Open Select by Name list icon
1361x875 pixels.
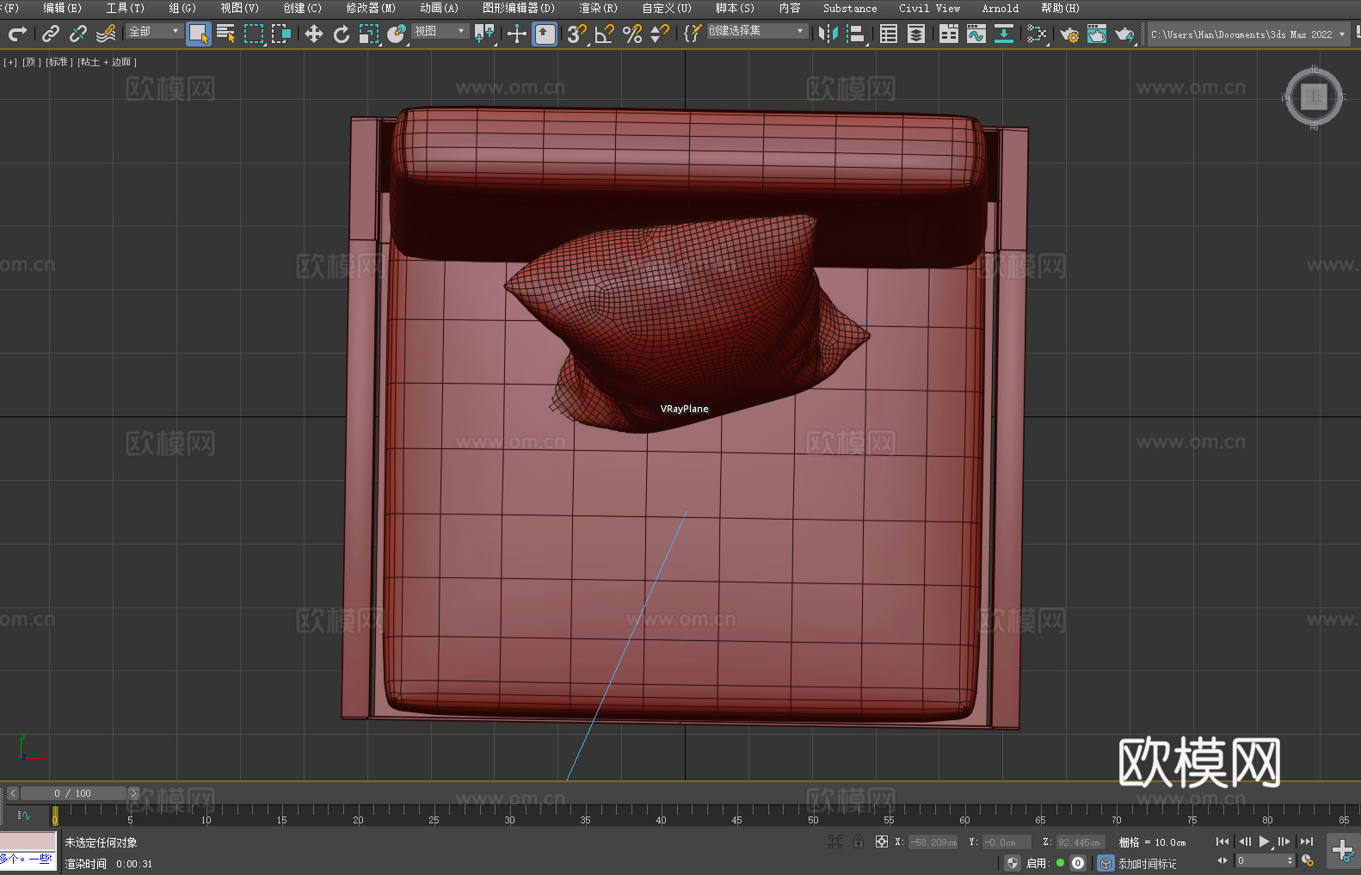[226, 34]
